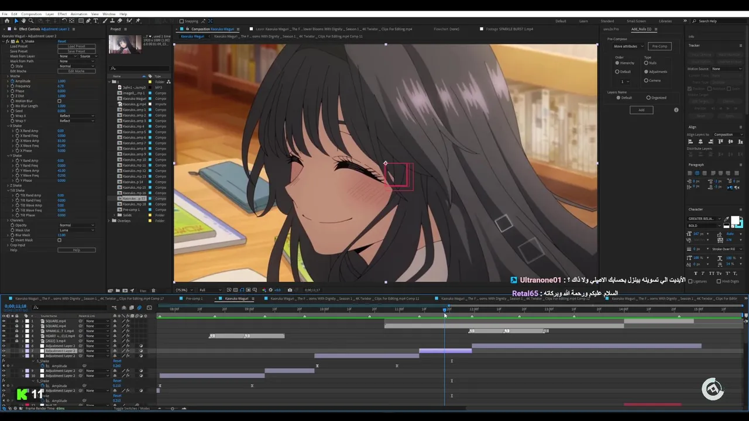Select the Nulls type radio button
This screenshot has height=421, width=749.
coord(646,63)
